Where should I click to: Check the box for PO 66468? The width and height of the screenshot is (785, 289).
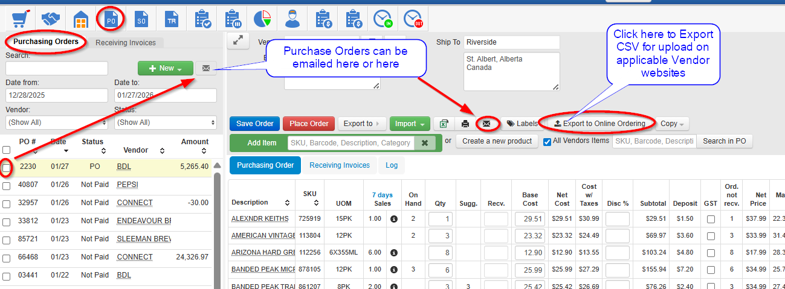[x=6, y=258]
